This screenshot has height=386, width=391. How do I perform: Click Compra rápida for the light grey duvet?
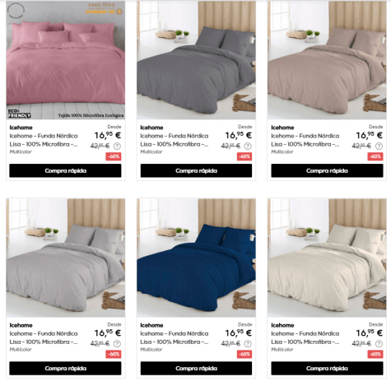[x=65, y=368]
